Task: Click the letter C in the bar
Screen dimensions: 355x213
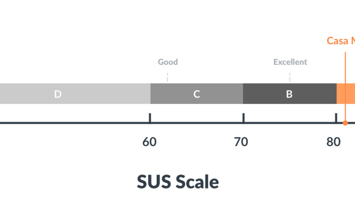Action: tap(197, 94)
